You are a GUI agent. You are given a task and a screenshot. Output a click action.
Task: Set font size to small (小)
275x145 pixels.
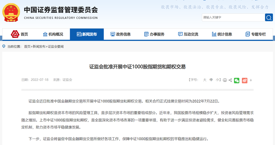pyautogui.click(x=217, y=80)
